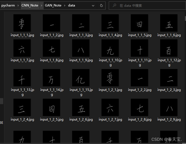
Task: Click file name text input_1_1_10.jpg
Action: point(111,63)
